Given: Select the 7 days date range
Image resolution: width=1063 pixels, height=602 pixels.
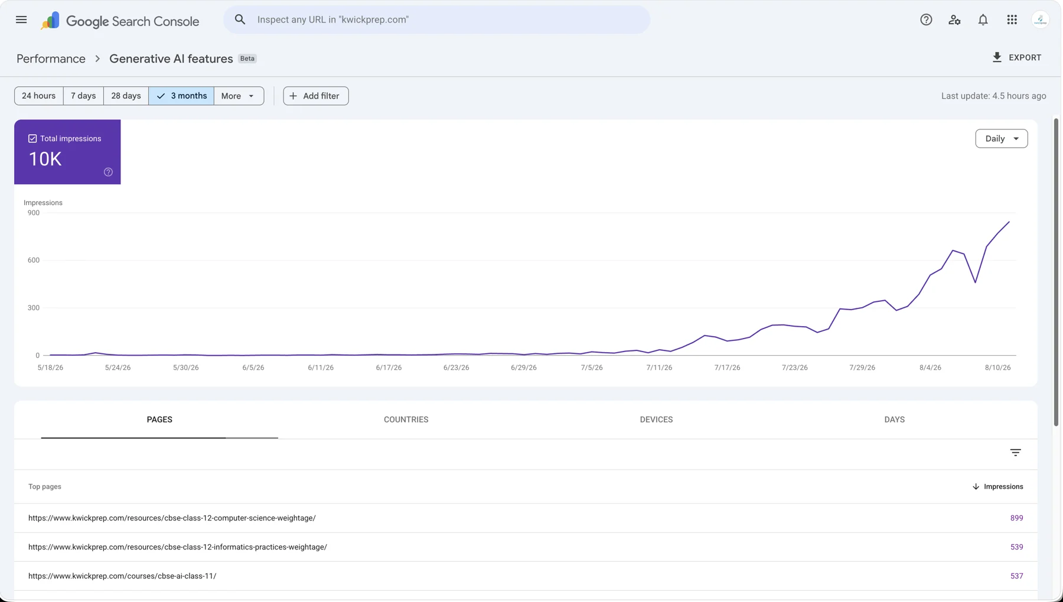Looking at the screenshot, I should pyautogui.click(x=83, y=96).
